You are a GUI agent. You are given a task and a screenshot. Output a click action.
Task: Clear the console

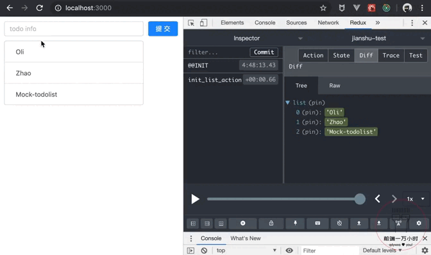click(x=204, y=251)
